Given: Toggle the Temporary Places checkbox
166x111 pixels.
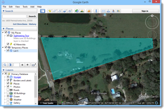Looking at the screenshot, I should pos(6,47).
